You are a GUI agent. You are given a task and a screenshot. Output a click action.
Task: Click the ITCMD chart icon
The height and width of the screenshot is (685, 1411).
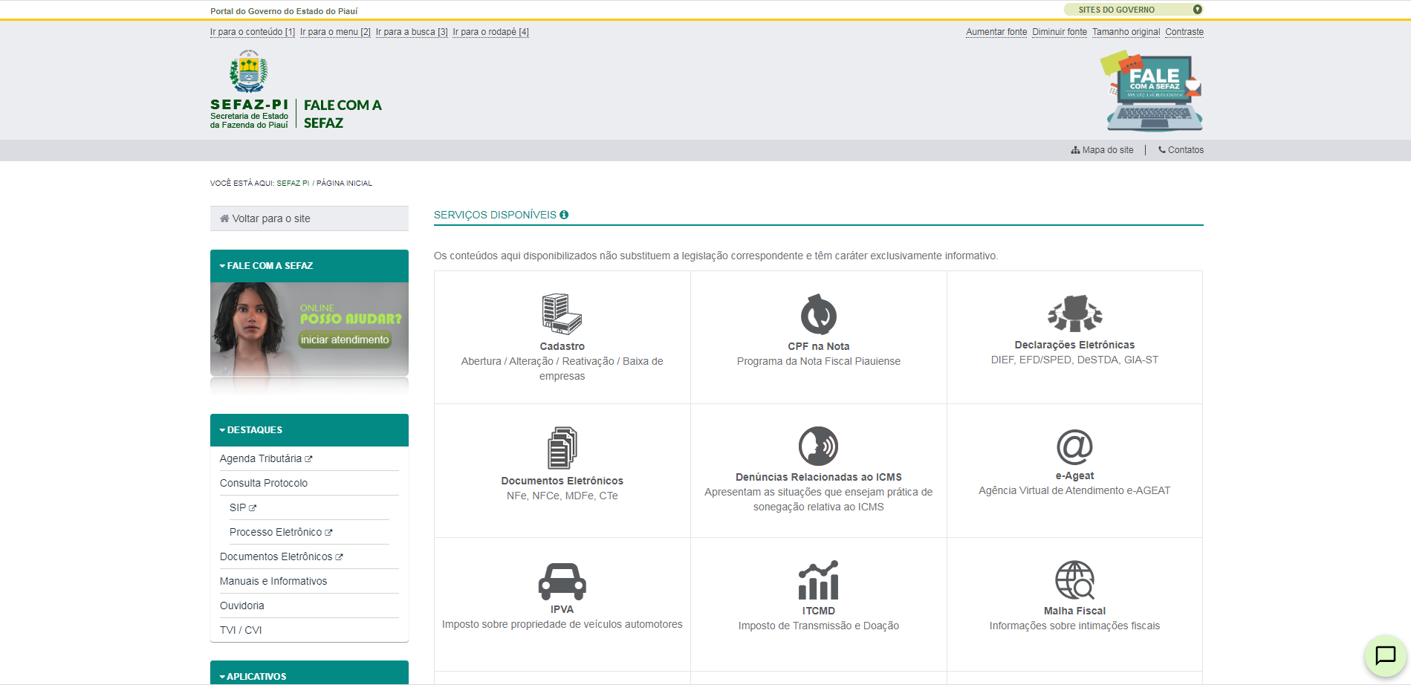818,580
